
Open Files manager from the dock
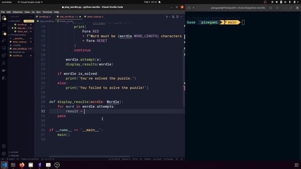click(x=31, y=165)
